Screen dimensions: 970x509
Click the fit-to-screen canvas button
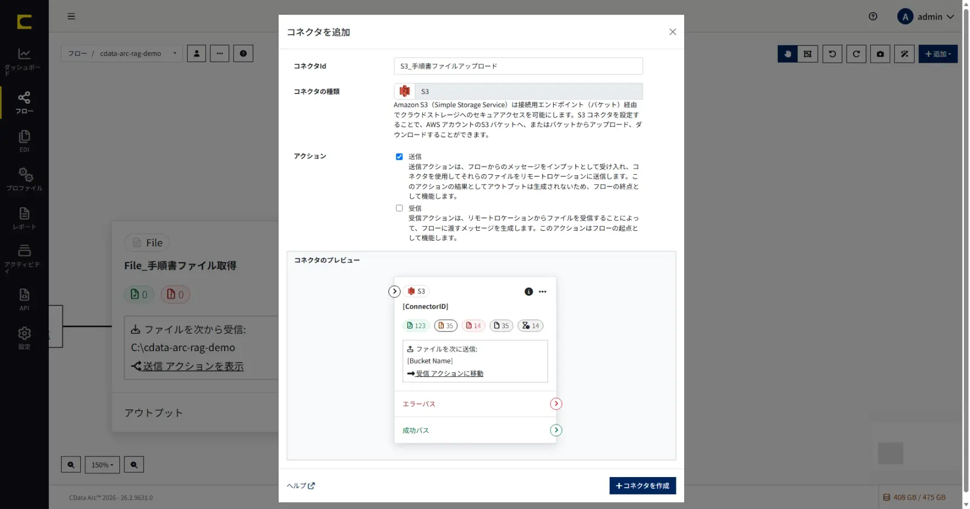(807, 54)
